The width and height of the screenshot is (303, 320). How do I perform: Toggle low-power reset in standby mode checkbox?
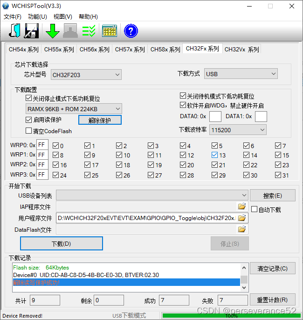tap(183, 95)
